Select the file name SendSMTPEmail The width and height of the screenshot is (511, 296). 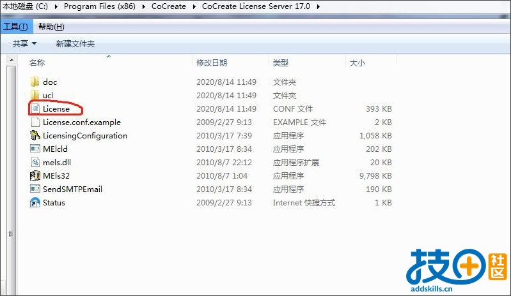click(72, 189)
